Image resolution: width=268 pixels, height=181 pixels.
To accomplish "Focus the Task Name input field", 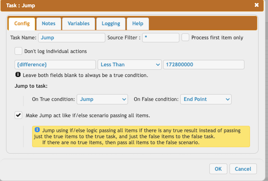I will click(x=72, y=37).
